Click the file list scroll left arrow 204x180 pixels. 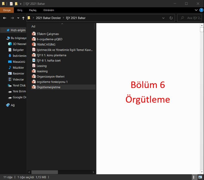29,172
